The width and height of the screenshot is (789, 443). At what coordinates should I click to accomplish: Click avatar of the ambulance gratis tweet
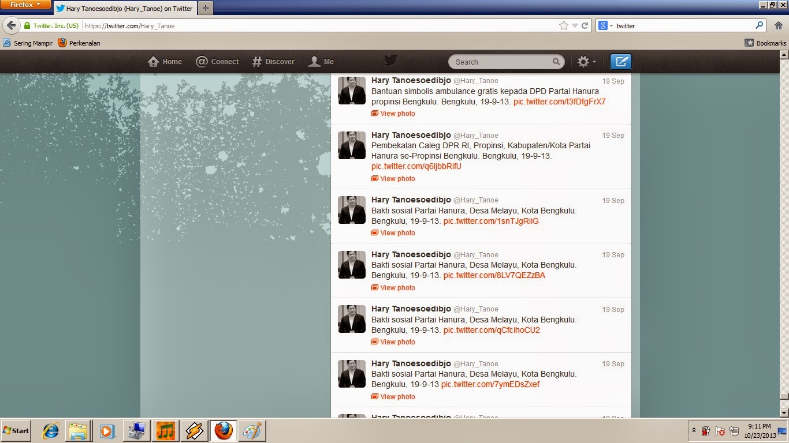(x=352, y=91)
